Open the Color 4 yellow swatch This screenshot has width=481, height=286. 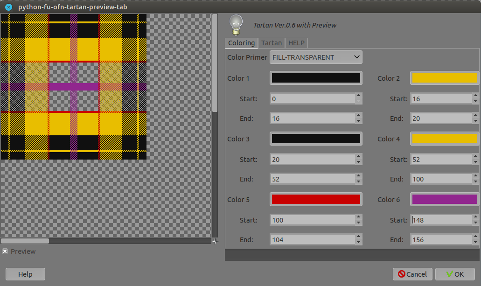(445, 139)
